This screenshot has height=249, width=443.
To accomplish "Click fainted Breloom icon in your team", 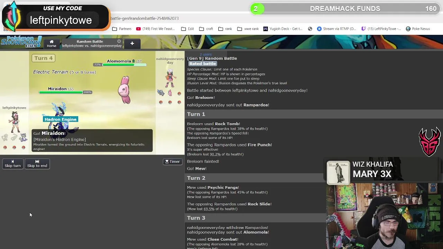I will (x=5, y=138).
